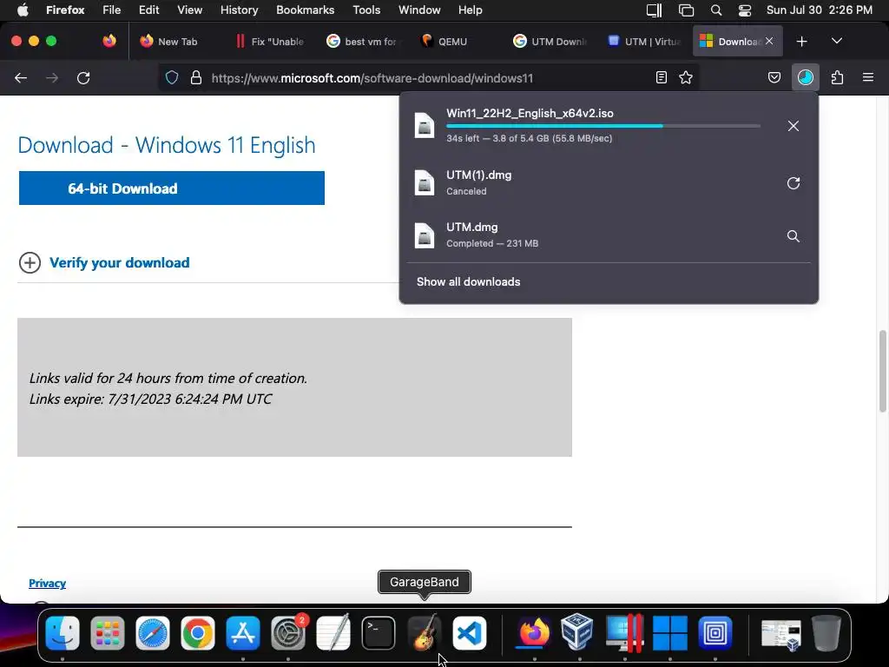
Task: Launch Parallels Desktop from the Dock
Action: [624, 632]
